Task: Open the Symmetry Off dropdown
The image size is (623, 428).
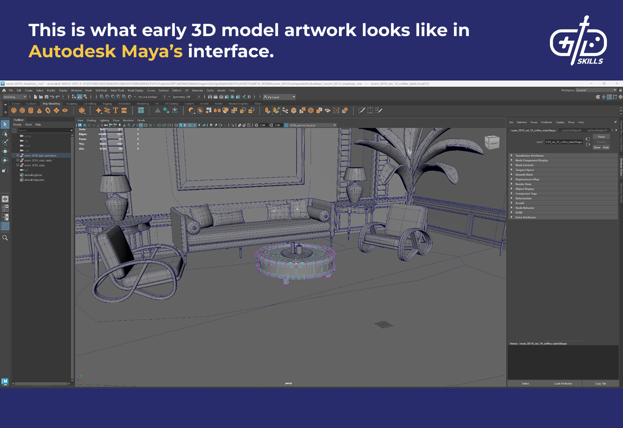Action: click(184, 97)
